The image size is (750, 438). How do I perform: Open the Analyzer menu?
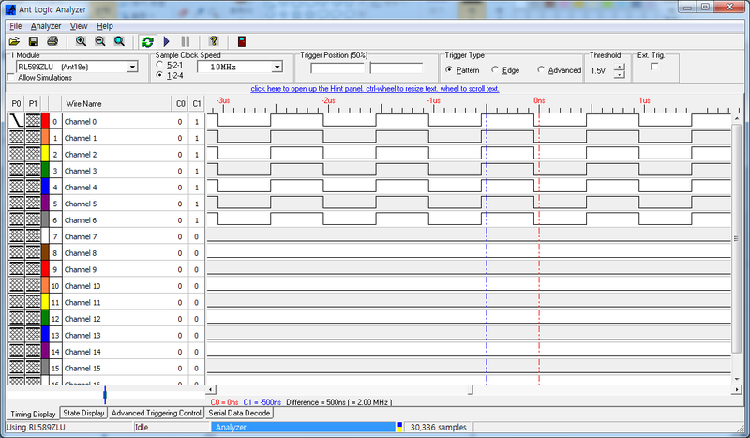pyautogui.click(x=46, y=26)
